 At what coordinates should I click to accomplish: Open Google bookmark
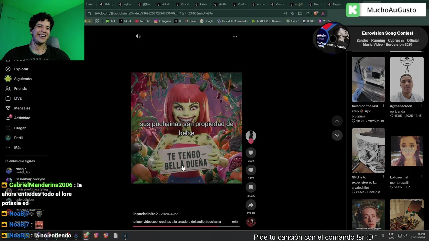tap(207, 21)
